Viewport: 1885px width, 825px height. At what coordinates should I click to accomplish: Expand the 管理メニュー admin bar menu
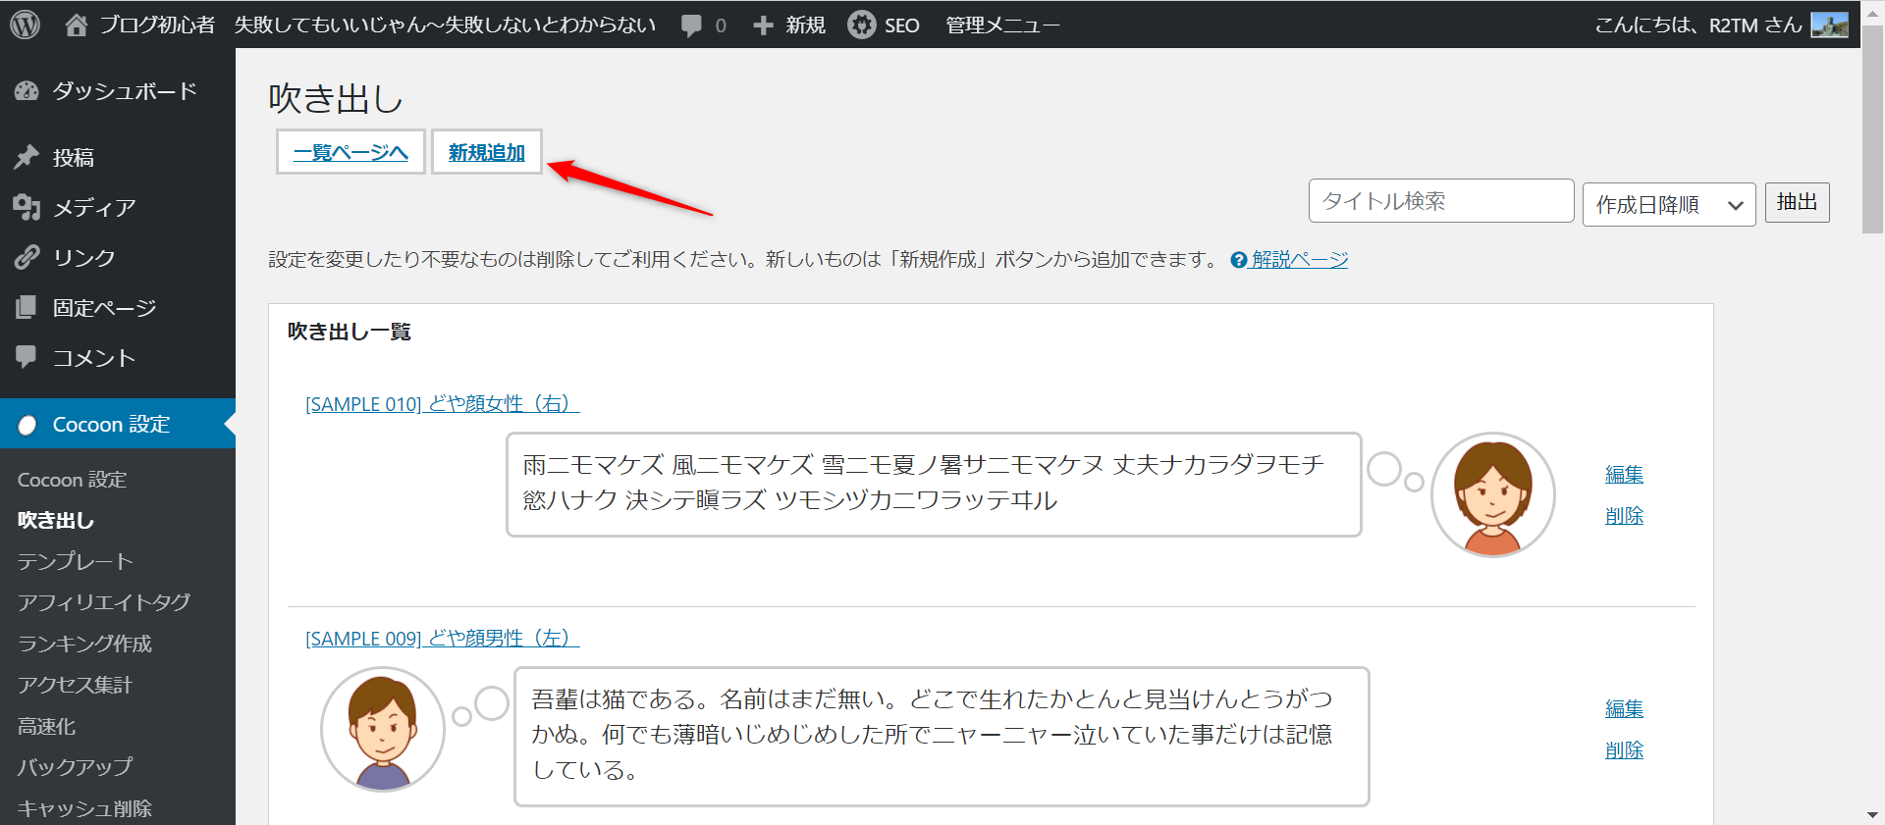coord(1001,26)
